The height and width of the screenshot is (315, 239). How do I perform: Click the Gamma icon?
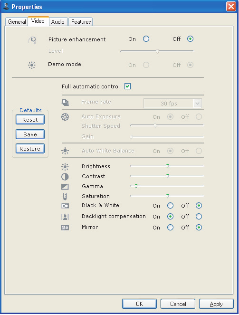[65, 187]
